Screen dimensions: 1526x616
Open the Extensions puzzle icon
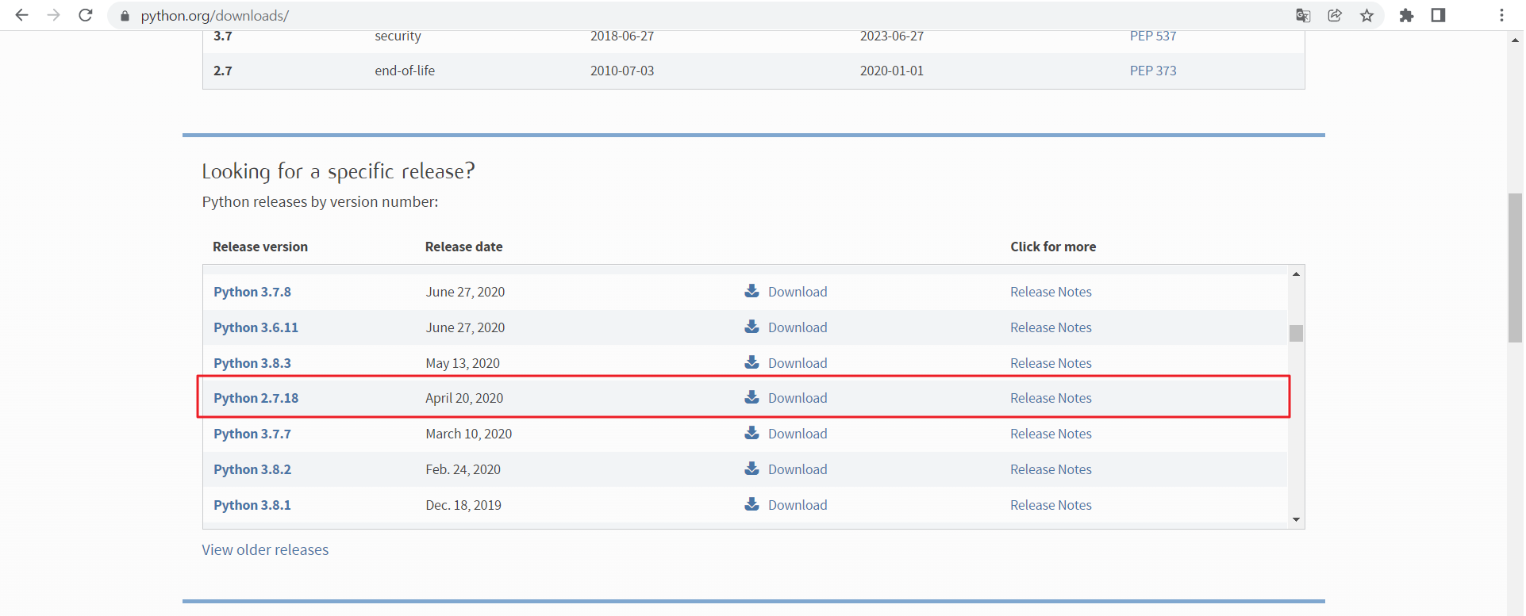pyautogui.click(x=1406, y=15)
